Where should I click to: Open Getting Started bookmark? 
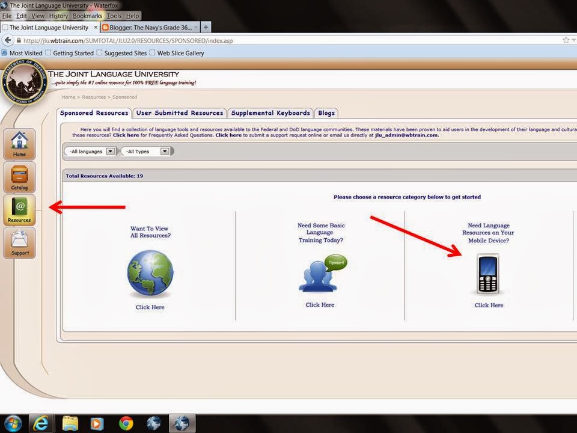[x=70, y=53]
